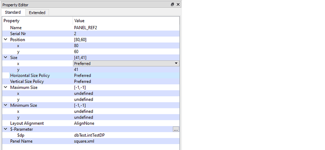Viewport: 325px width, 150px height.
Task: Collapse the Minimum Size group
Action: (5, 105)
